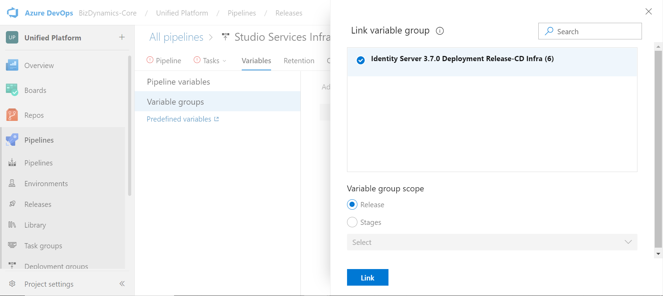The image size is (663, 296).
Task: Open the stages Select dropdown
Action: (492, 242)
